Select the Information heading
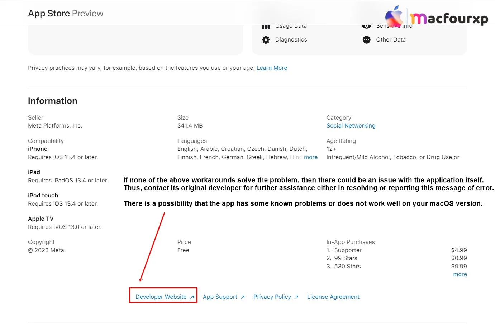The height and width of the screenshot is (331, 495). click(x=53, y=101)
